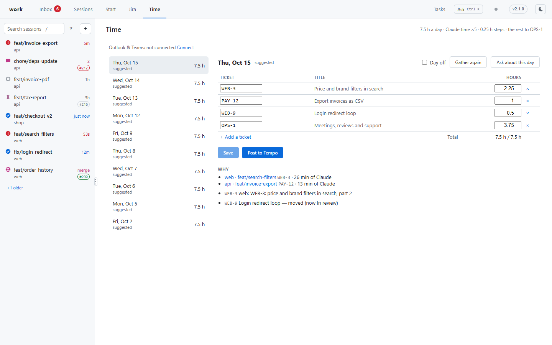Add a ticket to the timesheet

[236, 137]
